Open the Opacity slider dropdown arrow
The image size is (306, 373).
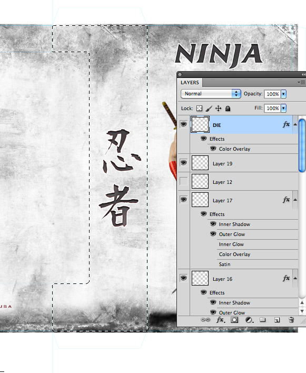click(x=283, y=94)
